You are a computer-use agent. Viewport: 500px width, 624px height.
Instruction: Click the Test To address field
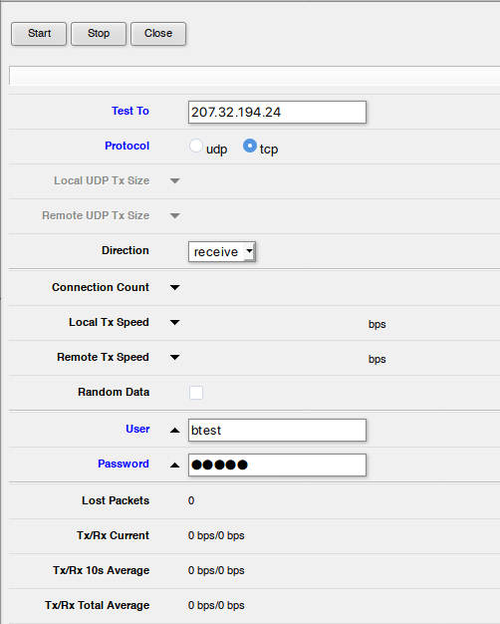tap(277, 113)
